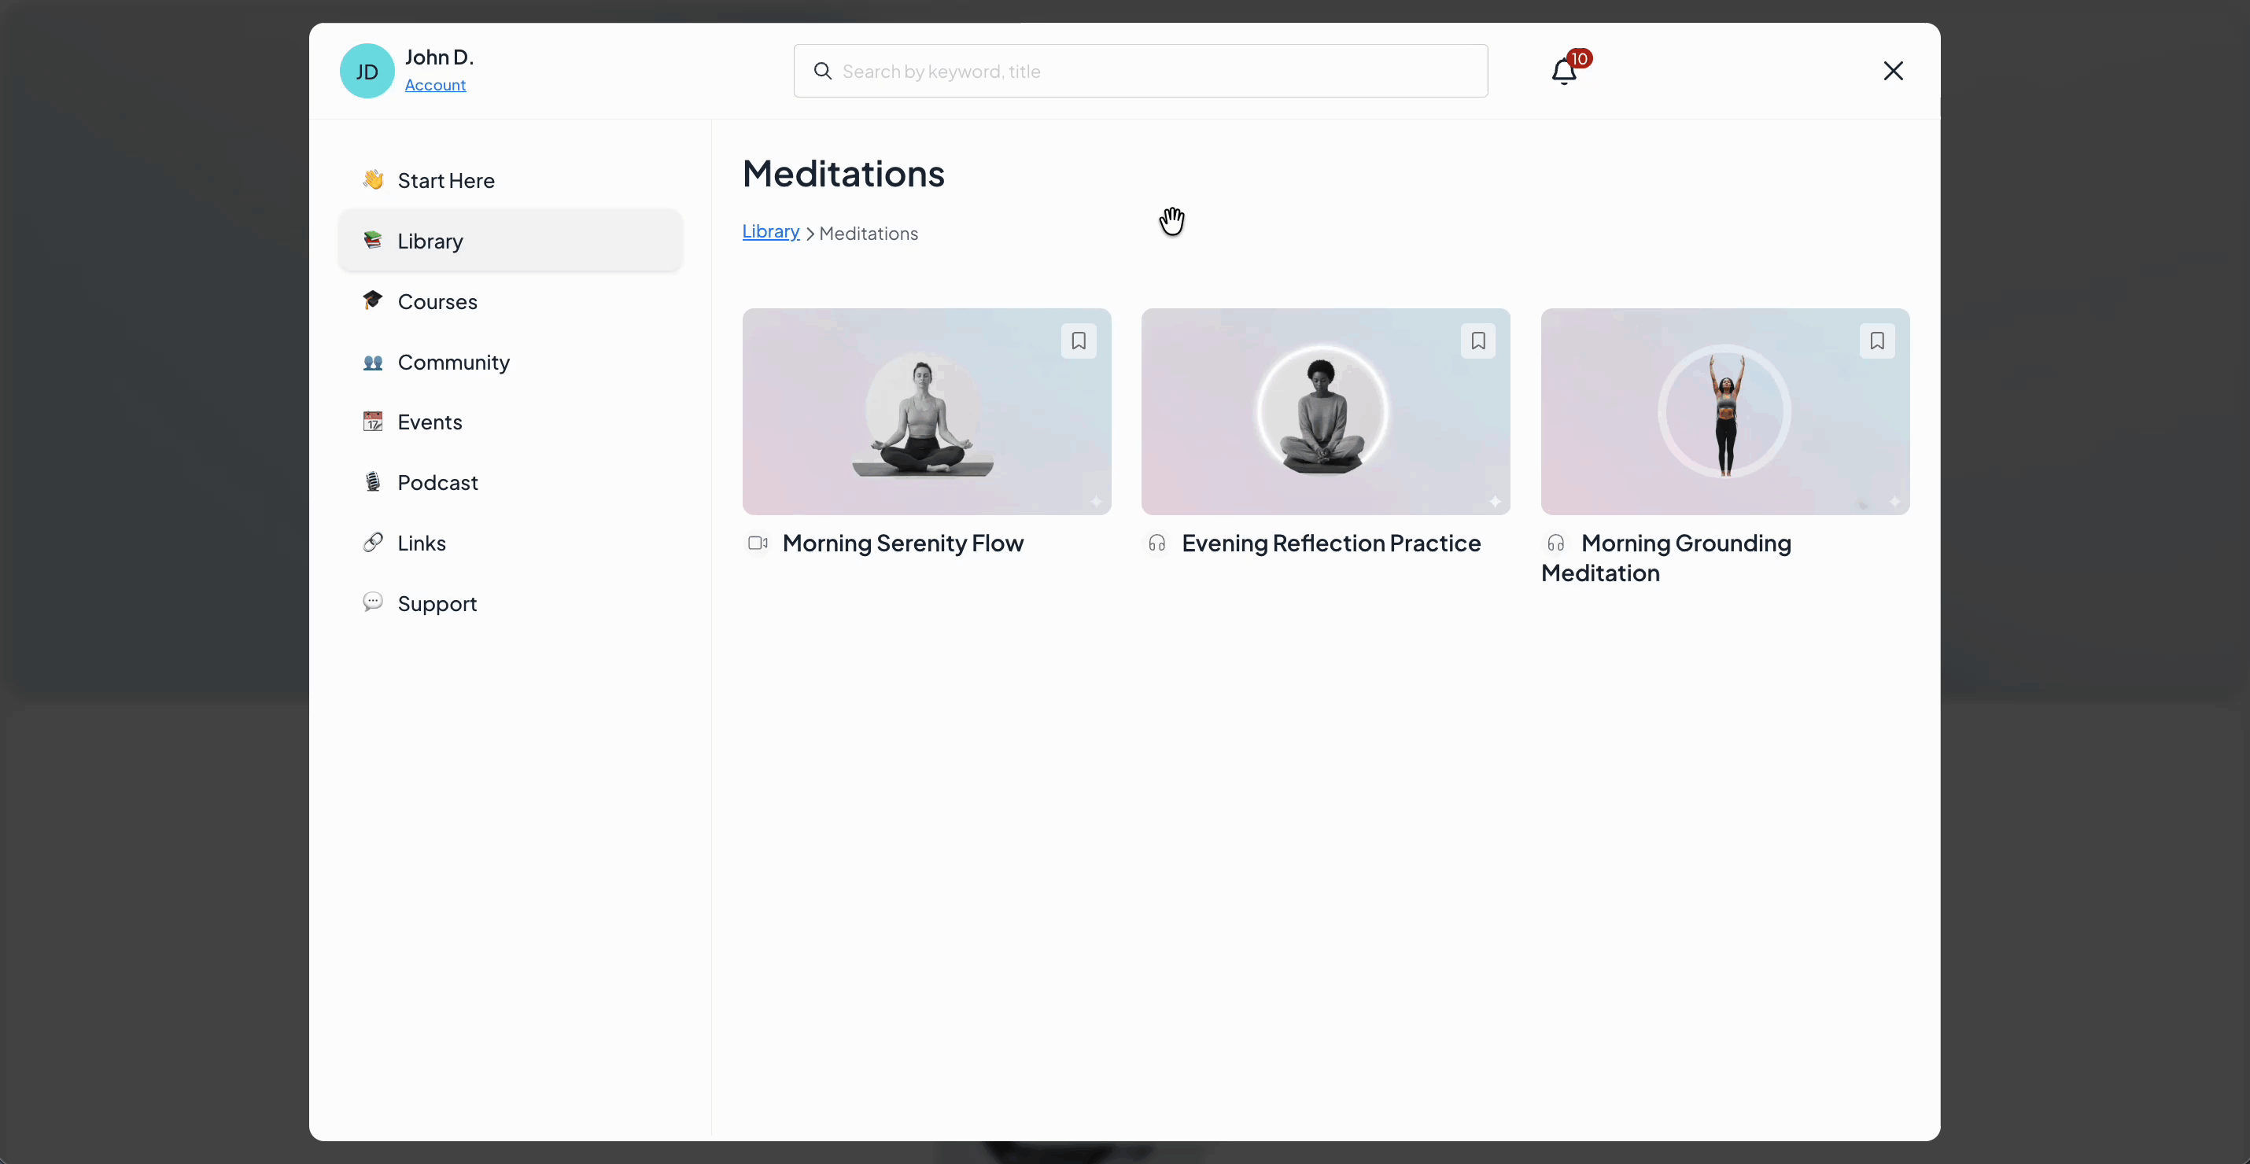Go to the Community section
2250x1164 pixels.
tap(453, 362)
